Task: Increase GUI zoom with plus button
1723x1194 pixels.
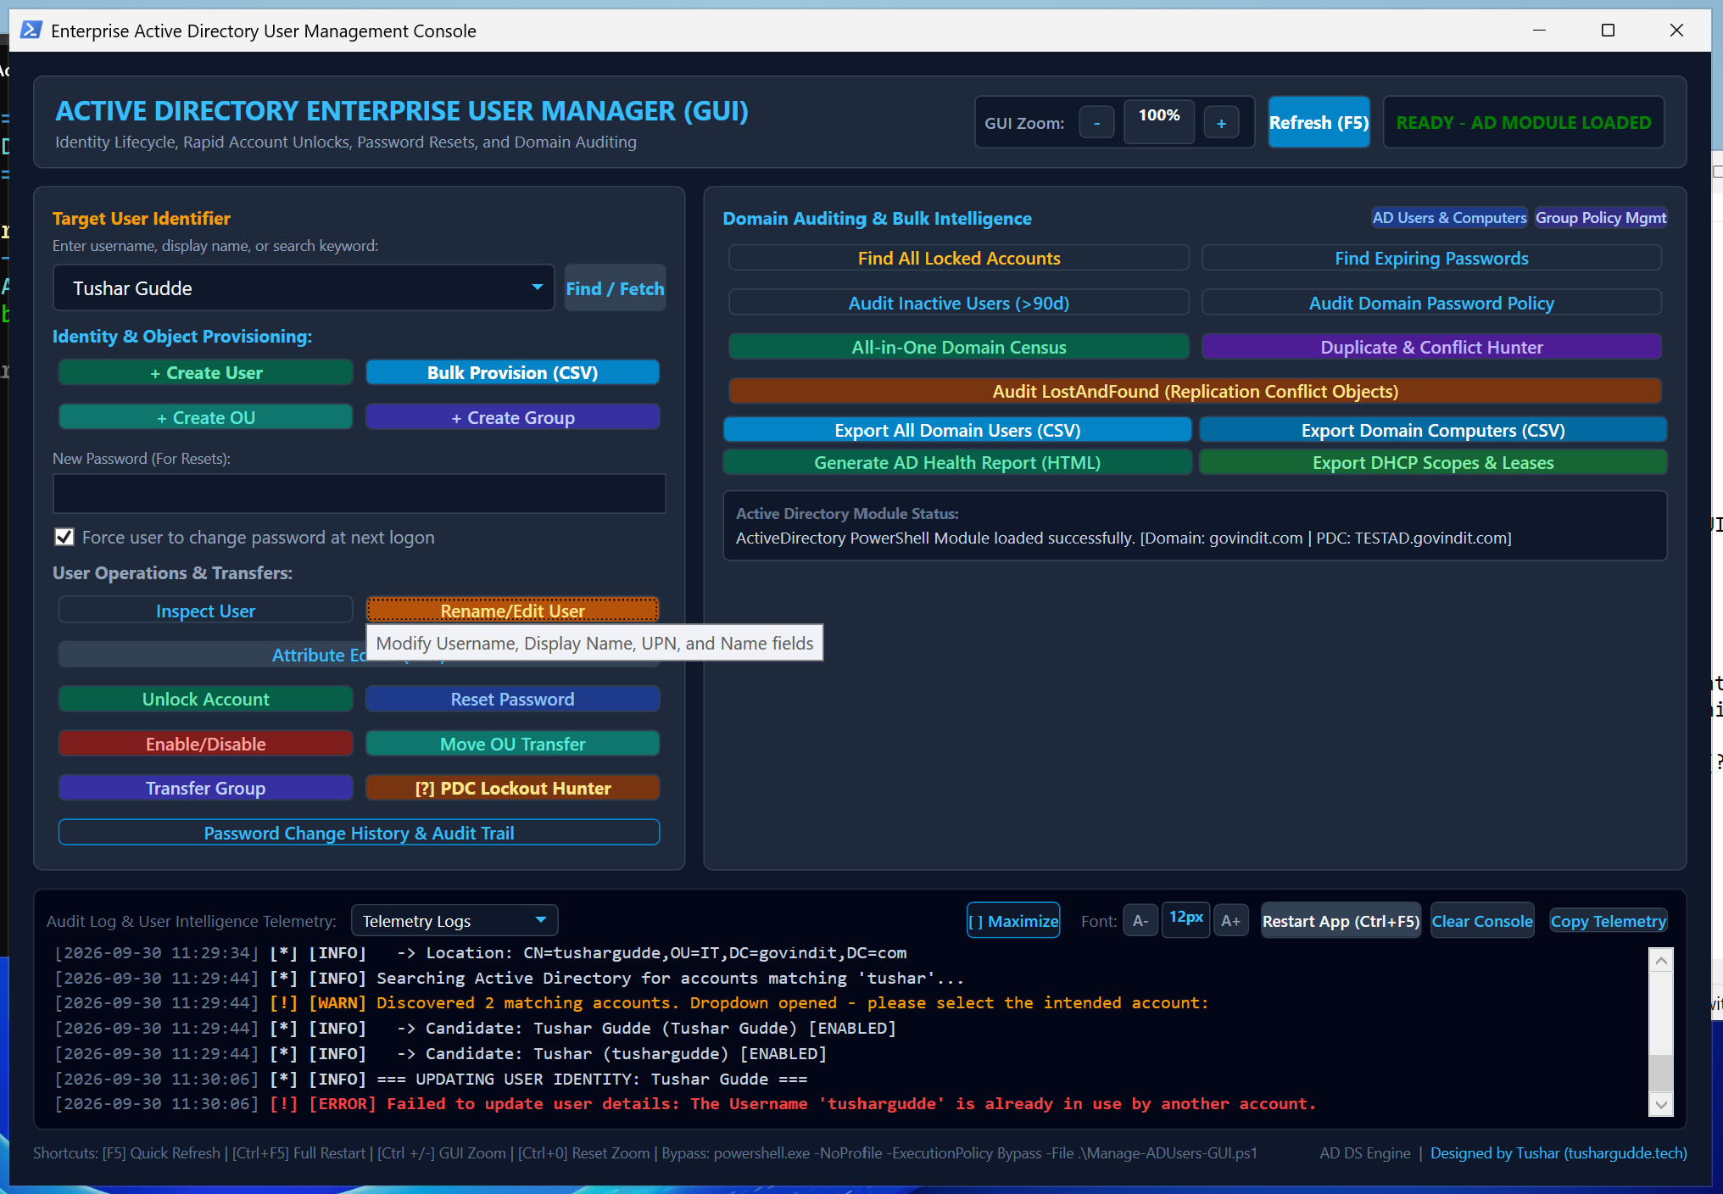Action: 1221,123
